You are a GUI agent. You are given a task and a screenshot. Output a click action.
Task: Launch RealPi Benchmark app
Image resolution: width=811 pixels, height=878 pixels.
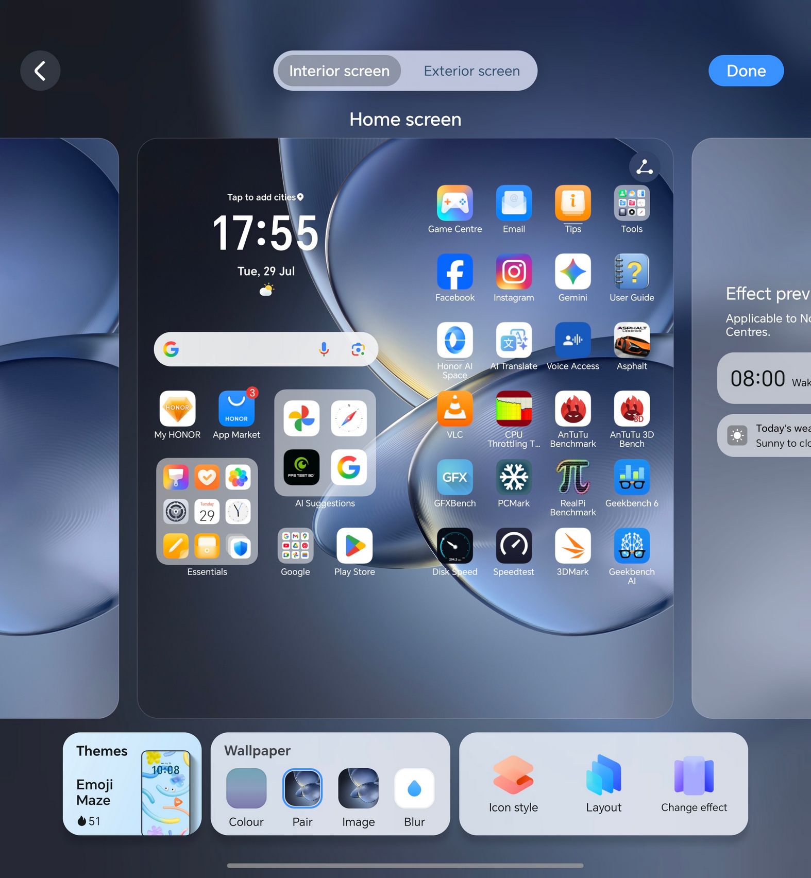coord(573,477)
